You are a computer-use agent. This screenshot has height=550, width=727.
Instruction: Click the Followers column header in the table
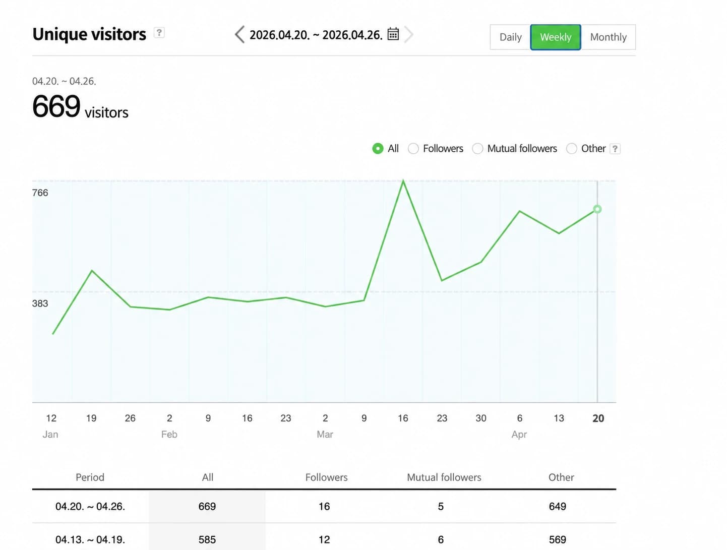pos(326,477)
